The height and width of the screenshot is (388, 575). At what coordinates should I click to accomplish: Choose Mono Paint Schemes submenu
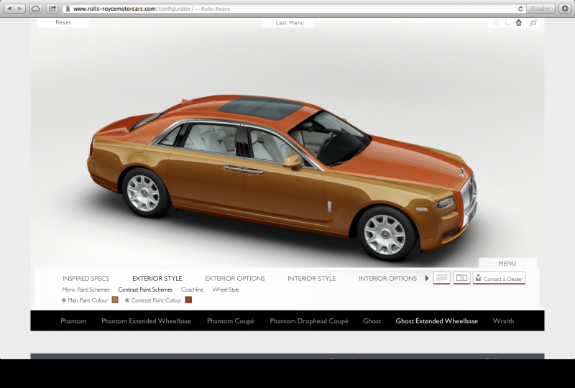[86, 290]
